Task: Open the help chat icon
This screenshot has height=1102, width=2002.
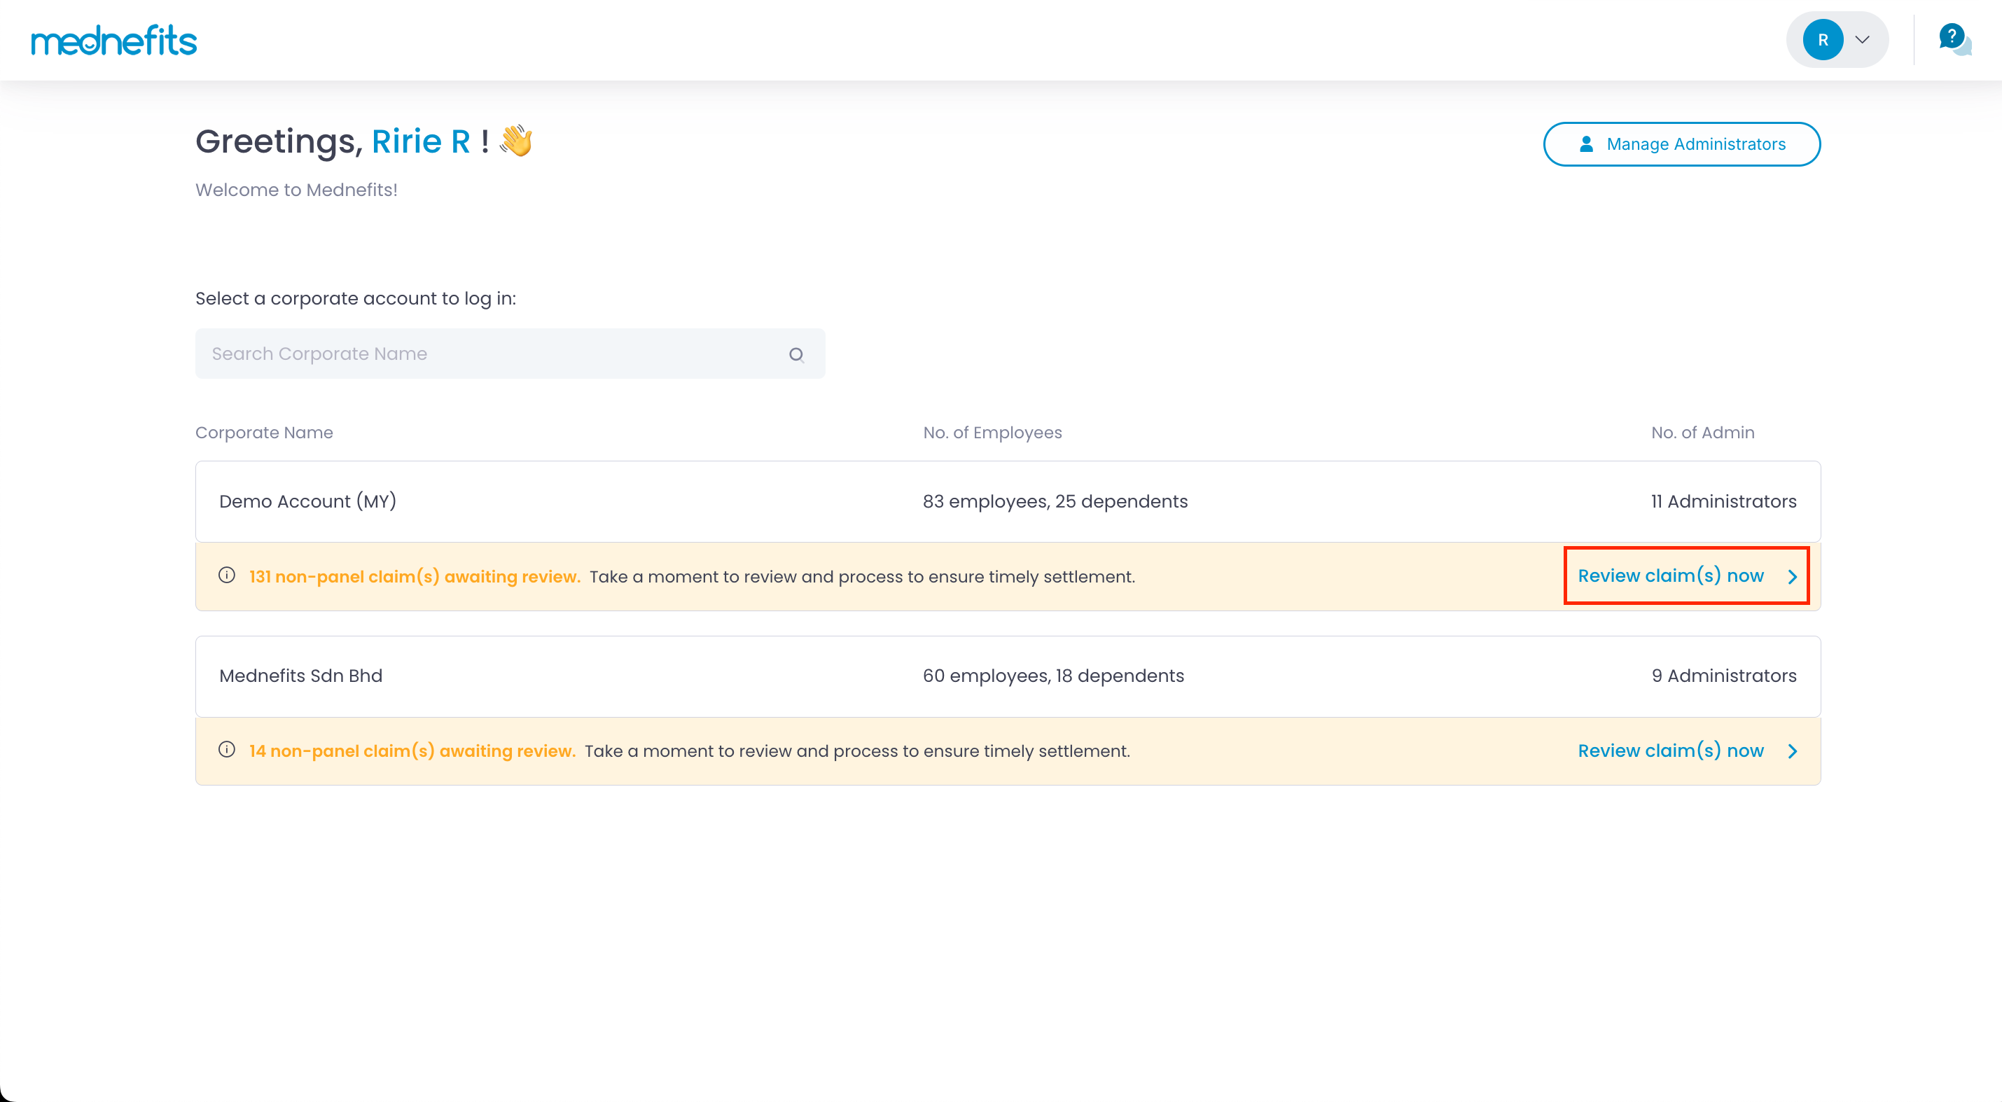Action: 1954,39
